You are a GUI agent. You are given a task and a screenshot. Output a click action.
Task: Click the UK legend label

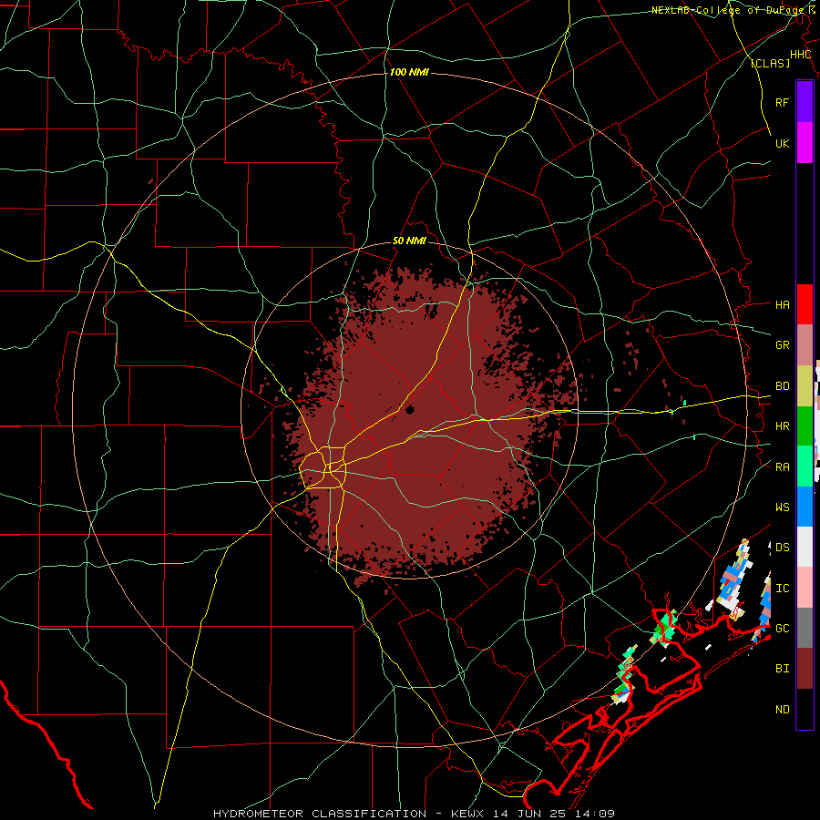782,143
